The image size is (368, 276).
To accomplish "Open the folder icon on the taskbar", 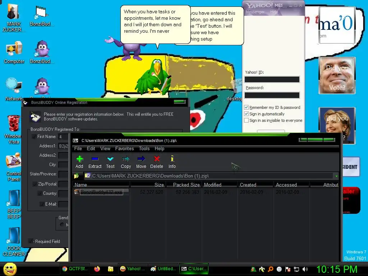I will pyautogui.click(x=111, y=269).
